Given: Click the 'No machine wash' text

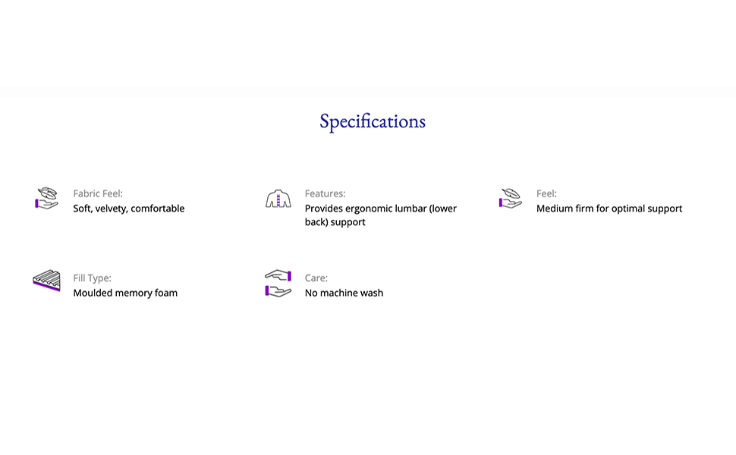Looking at the screenshot, I should point(344,293).
